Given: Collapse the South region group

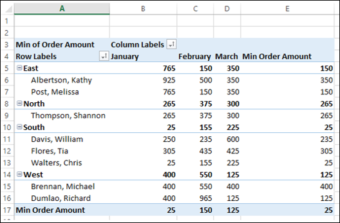Looking at the screenshot, I should coord(19,127).
